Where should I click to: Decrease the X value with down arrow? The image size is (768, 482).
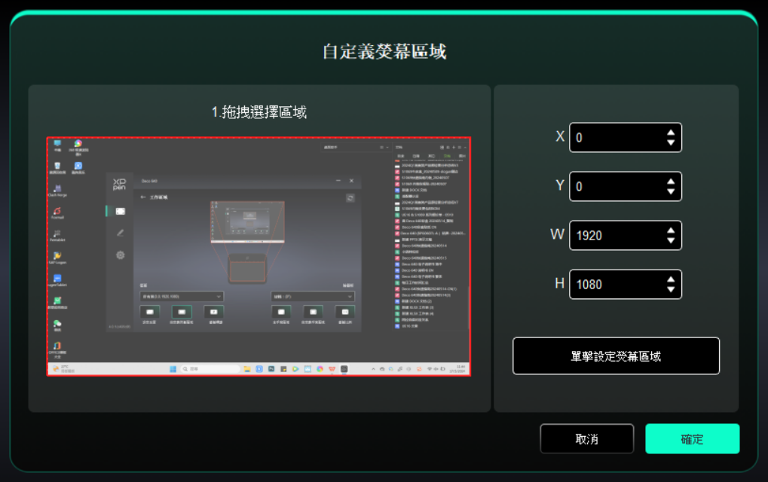[x=671, y=143]
